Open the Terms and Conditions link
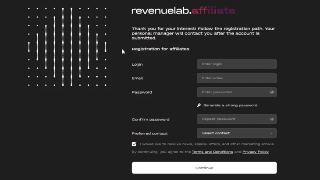The width and height of the screenshot is (320, 180). click(x=212, y=152)
